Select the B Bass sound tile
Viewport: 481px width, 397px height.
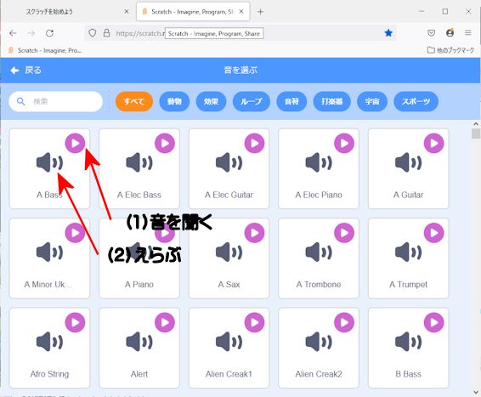pyautogui.click(x=408, y=348)
